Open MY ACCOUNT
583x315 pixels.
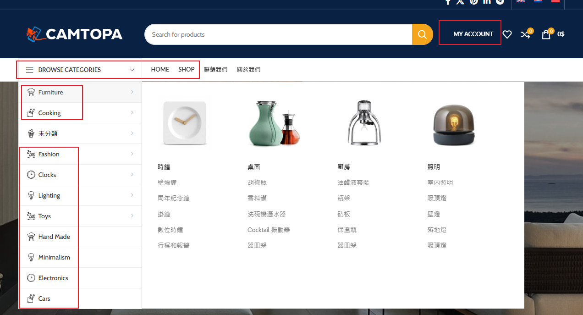pos(473,34)
